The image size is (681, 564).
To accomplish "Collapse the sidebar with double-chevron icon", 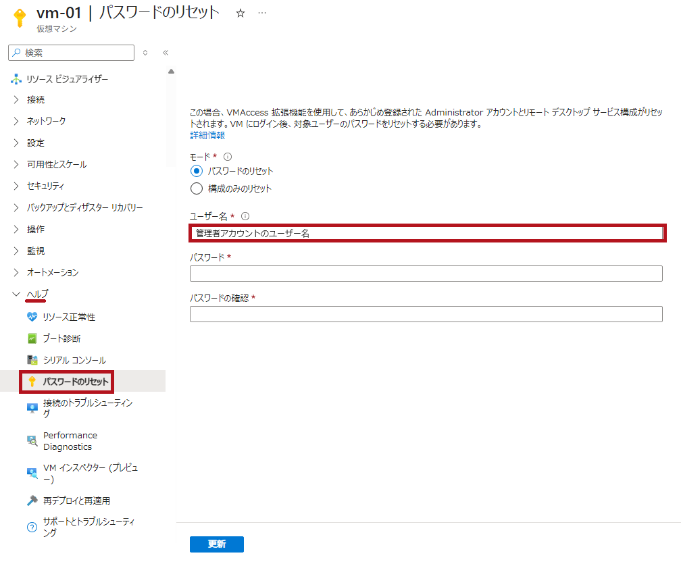I will tap(166, 53).
